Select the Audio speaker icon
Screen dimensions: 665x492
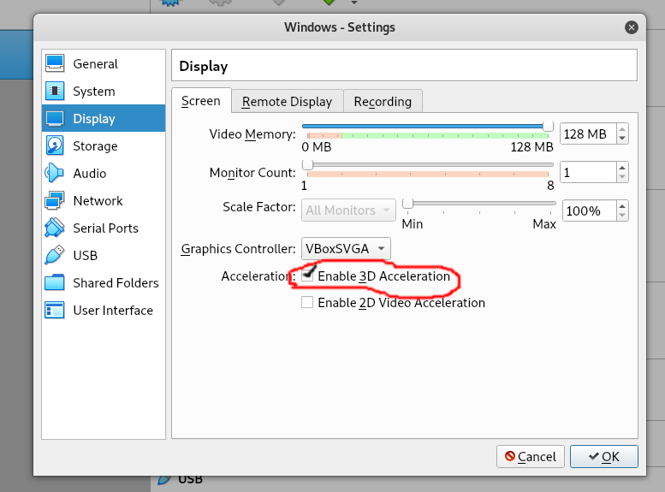pyautogui.click(x=55, y=173)
